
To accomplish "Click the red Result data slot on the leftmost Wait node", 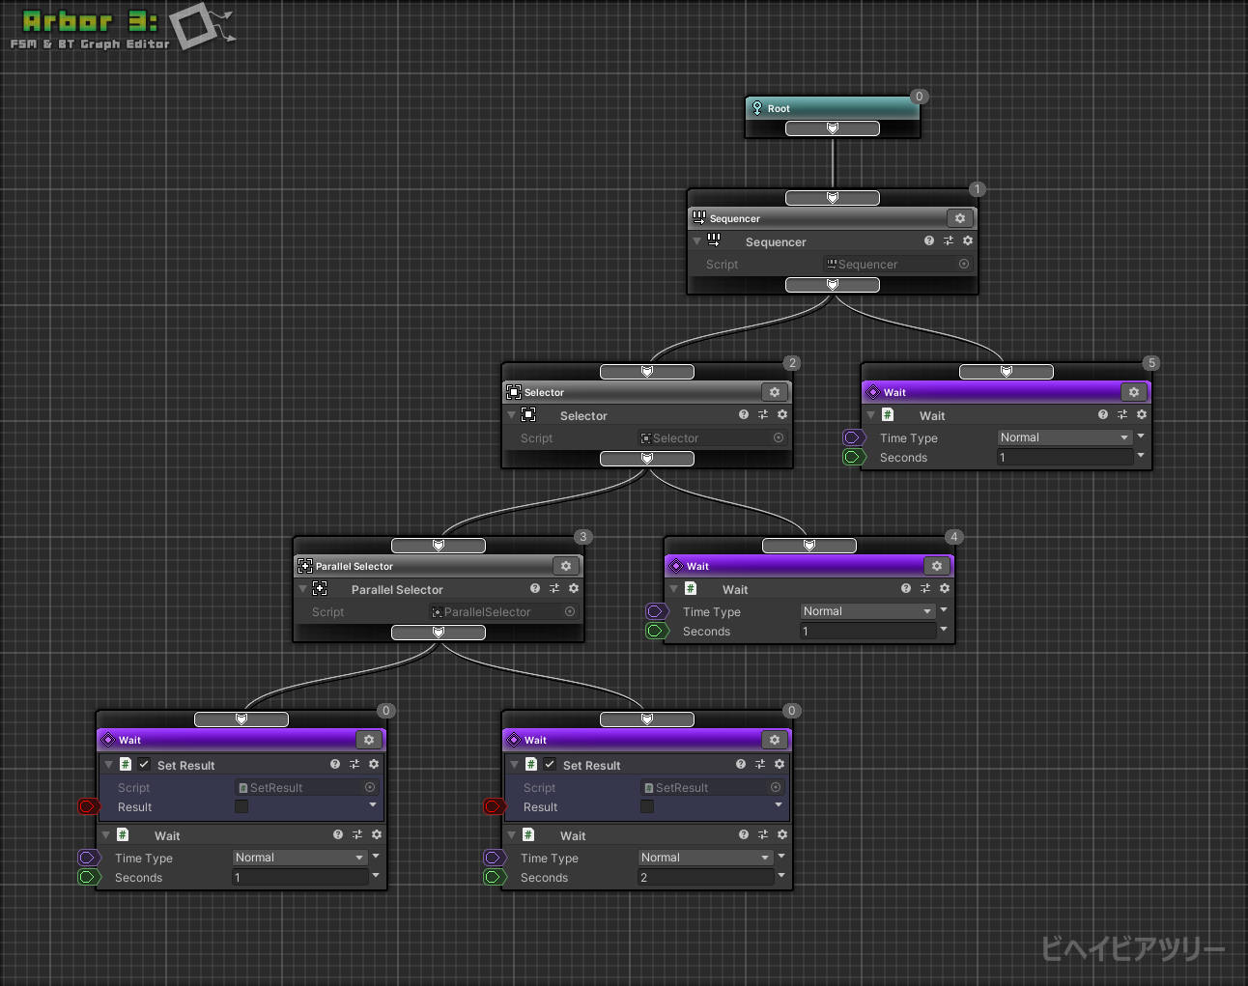I will [89, 806].
